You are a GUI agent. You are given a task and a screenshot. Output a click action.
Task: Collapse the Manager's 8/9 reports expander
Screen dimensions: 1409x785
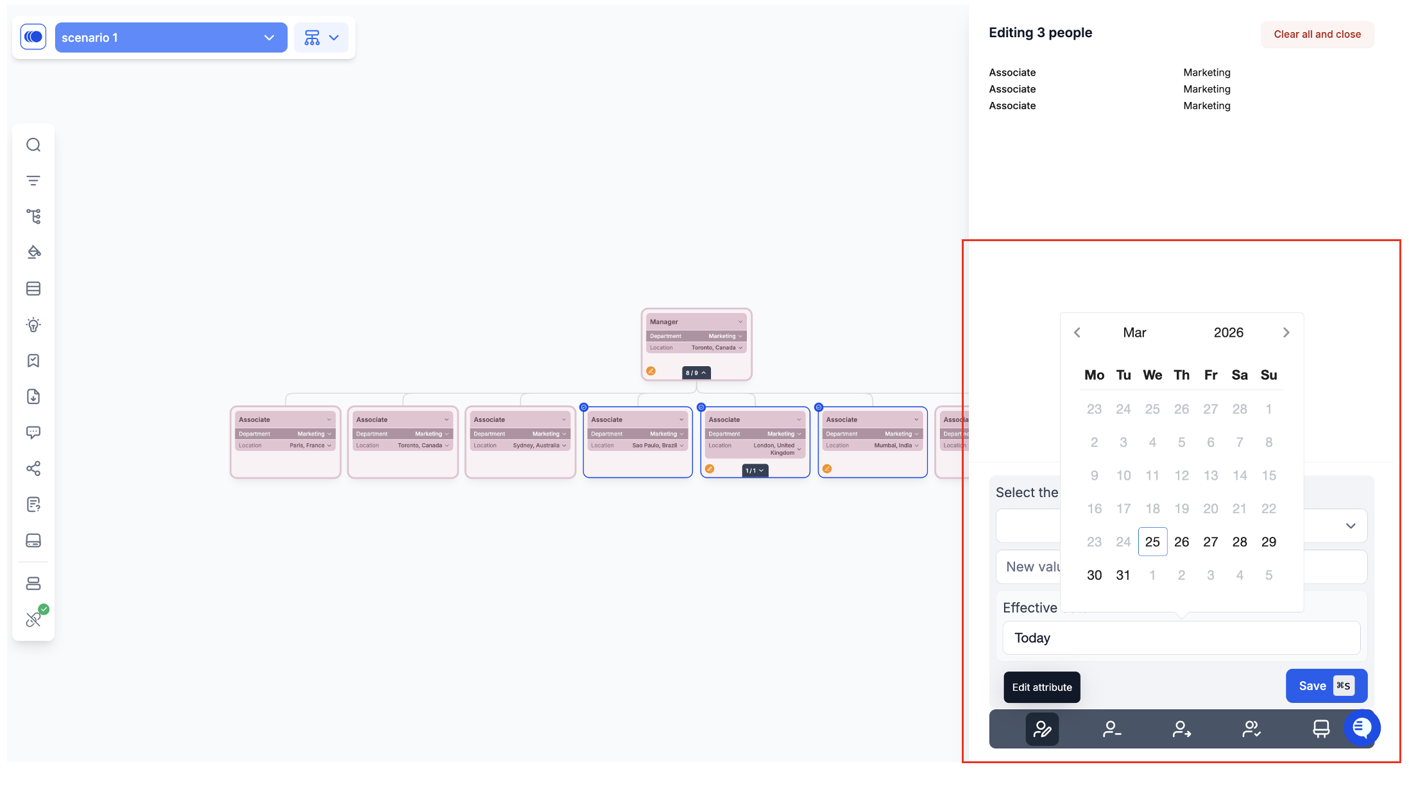coord(696,373)
